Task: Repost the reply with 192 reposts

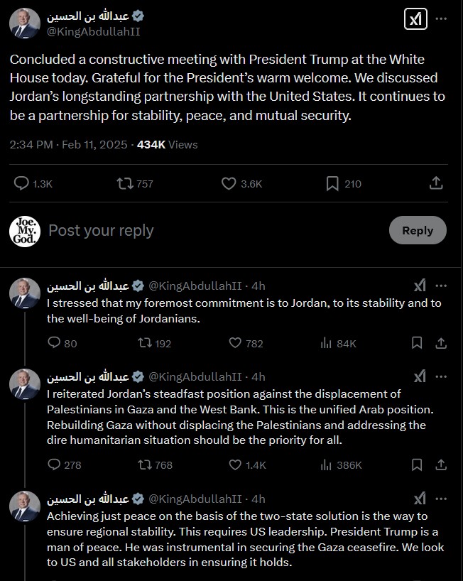Action: (155, 344)
